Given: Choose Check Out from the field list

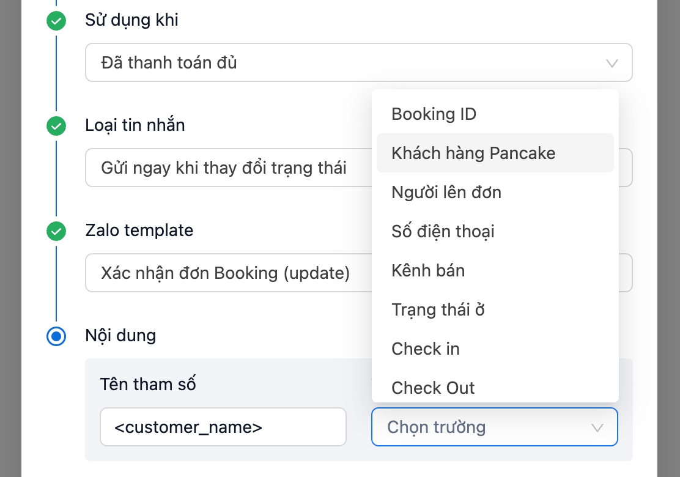Looking at the screenshot, I should coord(433,388).
